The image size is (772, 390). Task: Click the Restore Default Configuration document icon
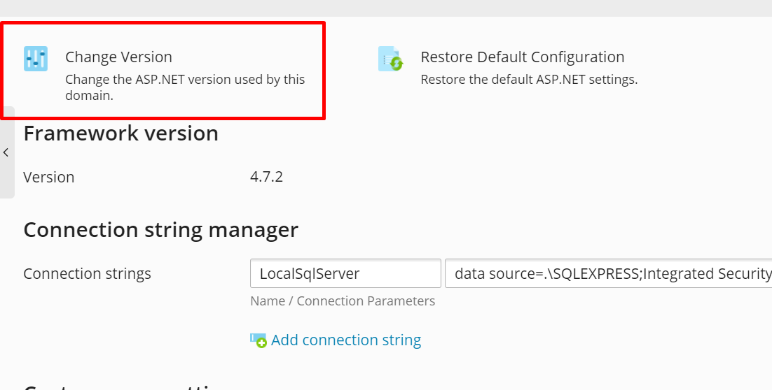click(x=390, y=59)
